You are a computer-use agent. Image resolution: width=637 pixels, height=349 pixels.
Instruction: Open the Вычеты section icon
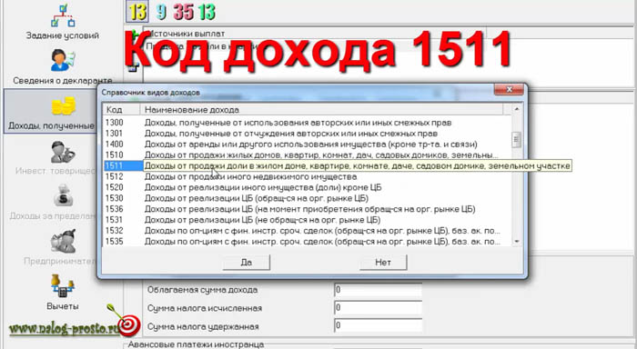tap(62, 286)
